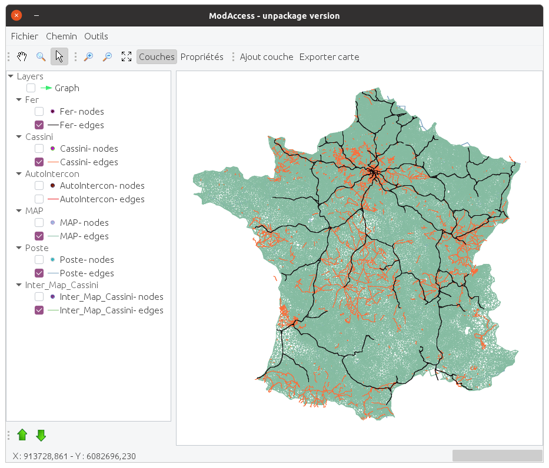Click the zoom-in magnifier icon
This screenshot has width=549, height=468.
(x=88, y=56)
